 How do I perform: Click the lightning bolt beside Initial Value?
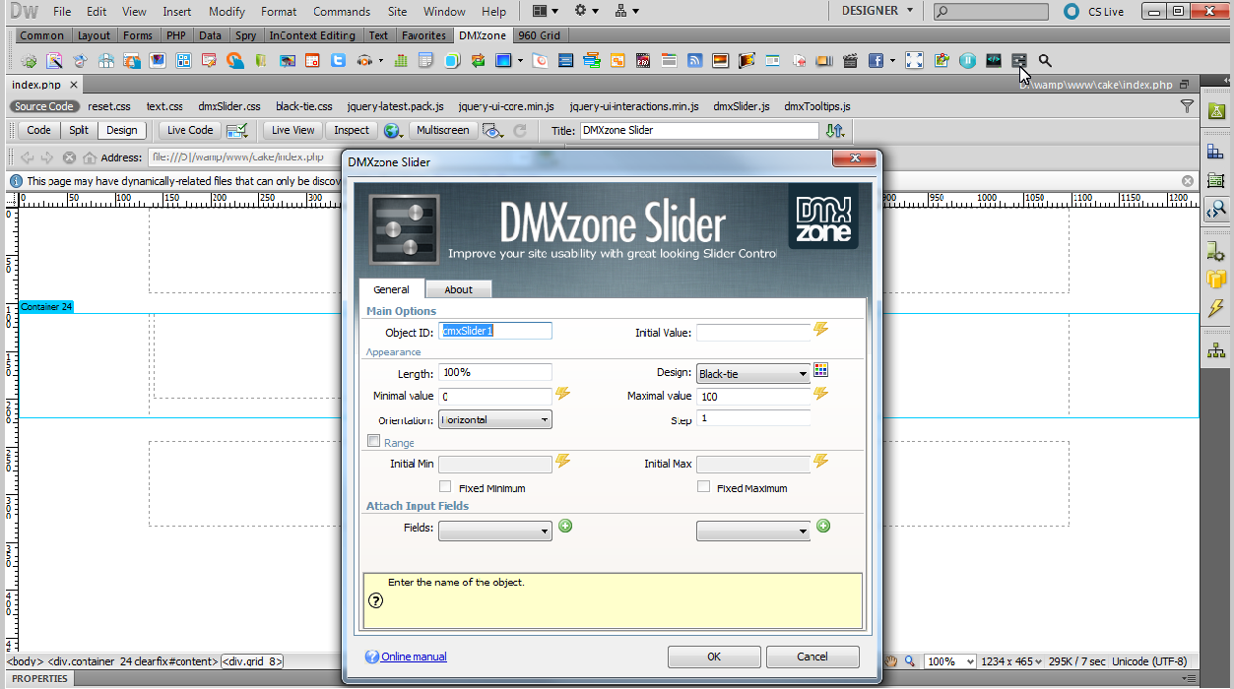[x=820, y=329]
